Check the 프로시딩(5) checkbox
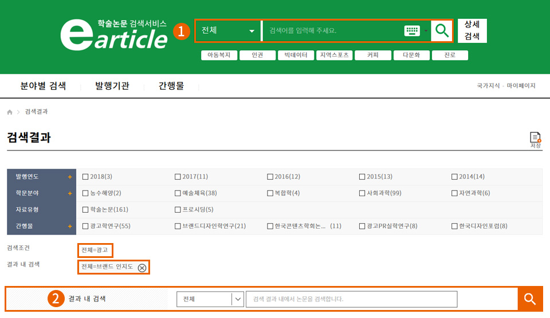Image resolution: width=550 pixels, height=318 pixels. point(178,210)
